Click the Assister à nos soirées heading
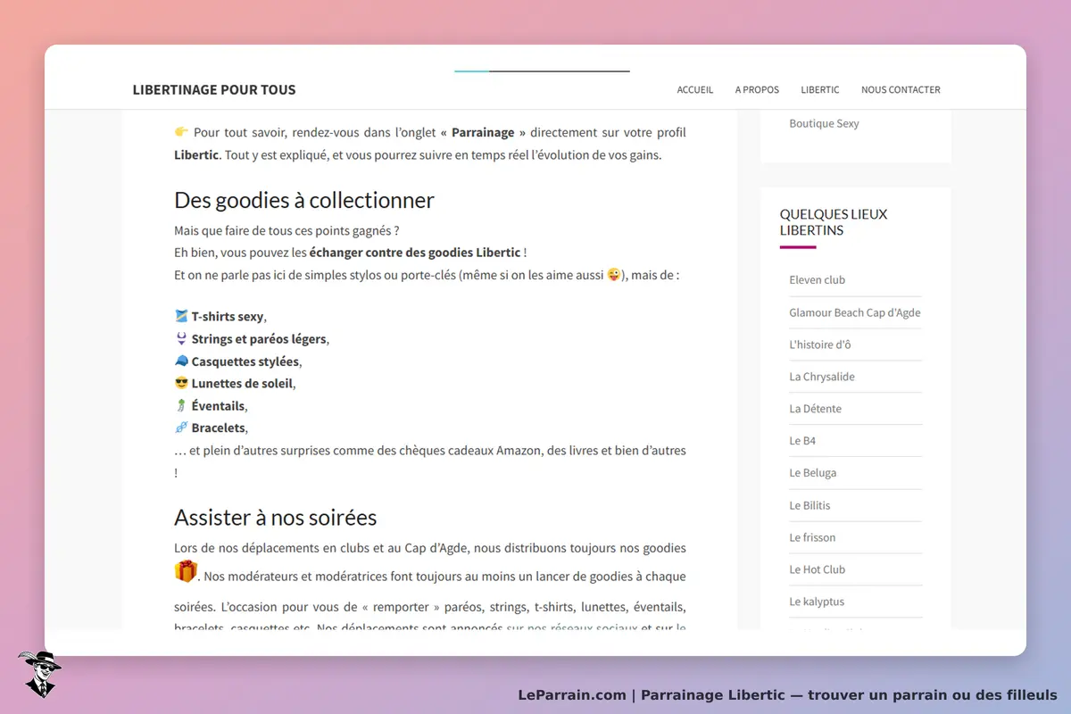 pyautogui.click(x=276, y=518)
